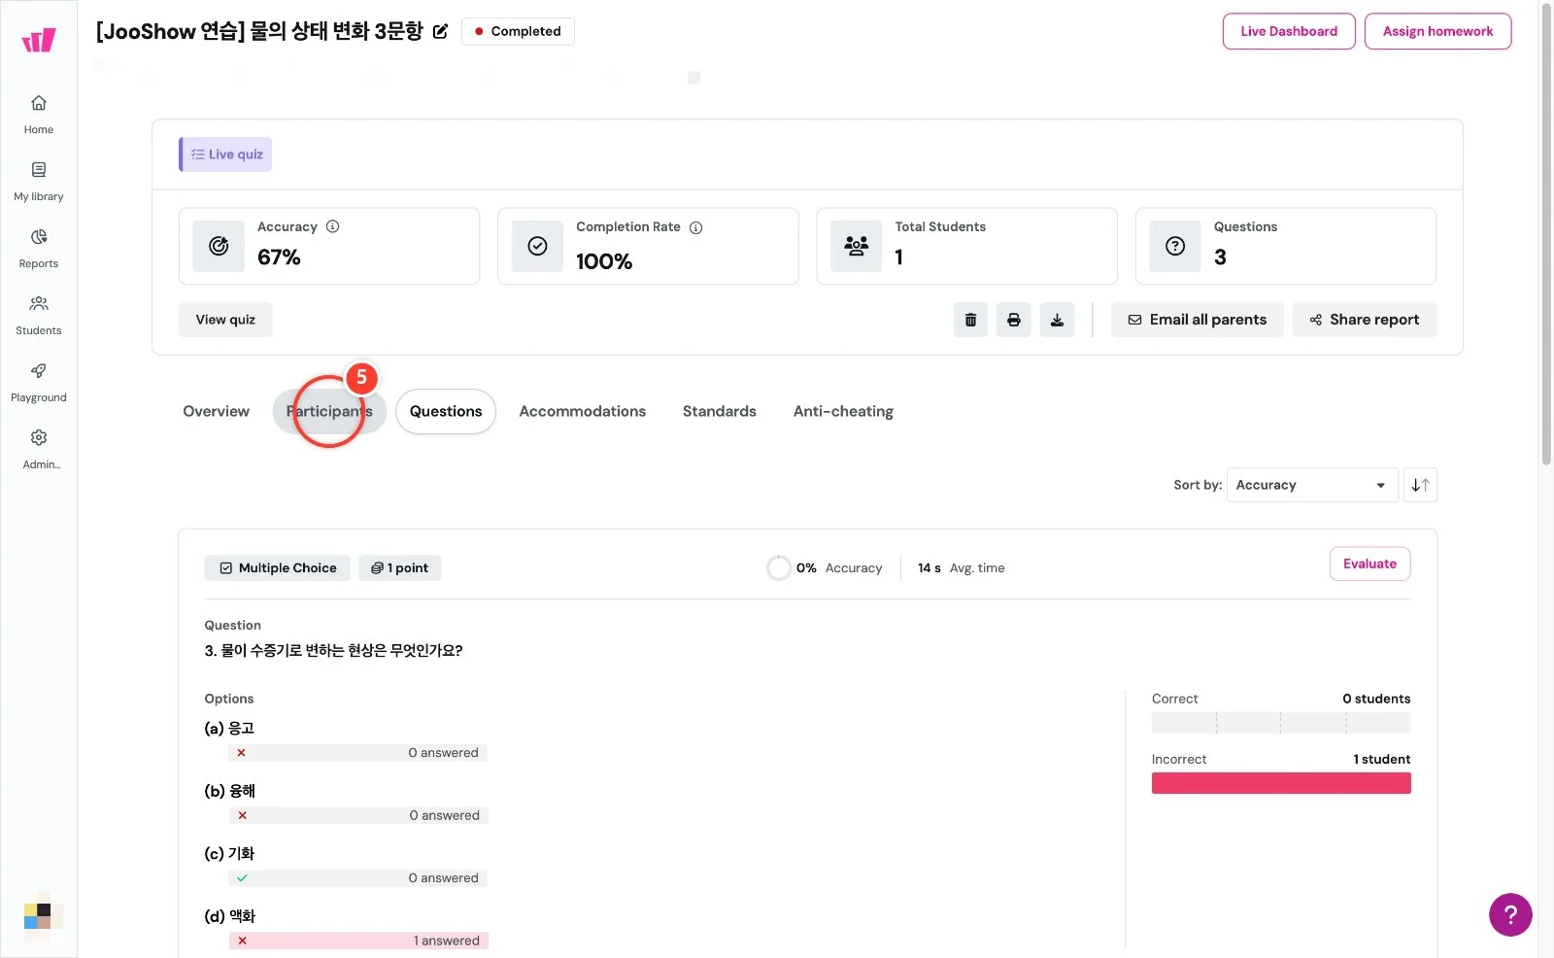Open the Playground from the sidebar
The image size is (1554, 958).
click(39, 383)
